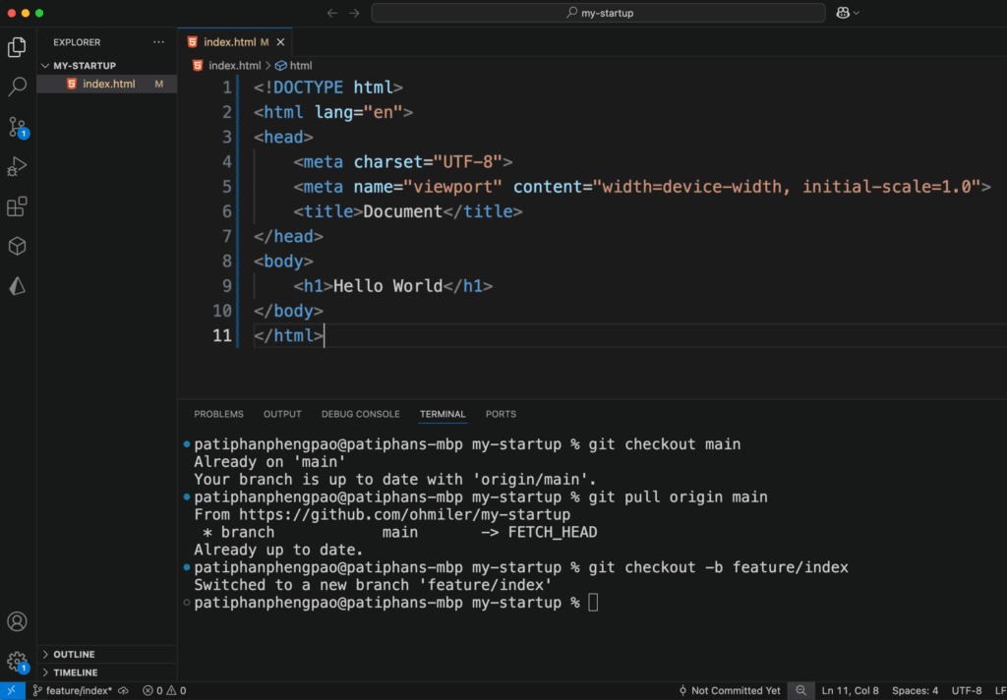This screenshot has height=700, width=1007.
Task: Open the Search view icon
Action: 17,87
